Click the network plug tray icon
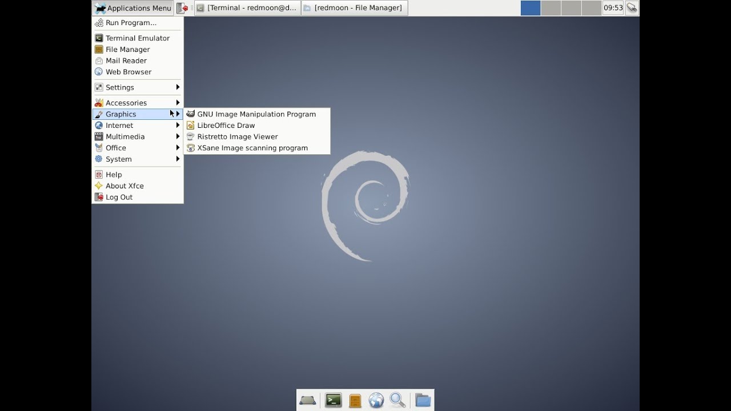 [x=632, y=8]
